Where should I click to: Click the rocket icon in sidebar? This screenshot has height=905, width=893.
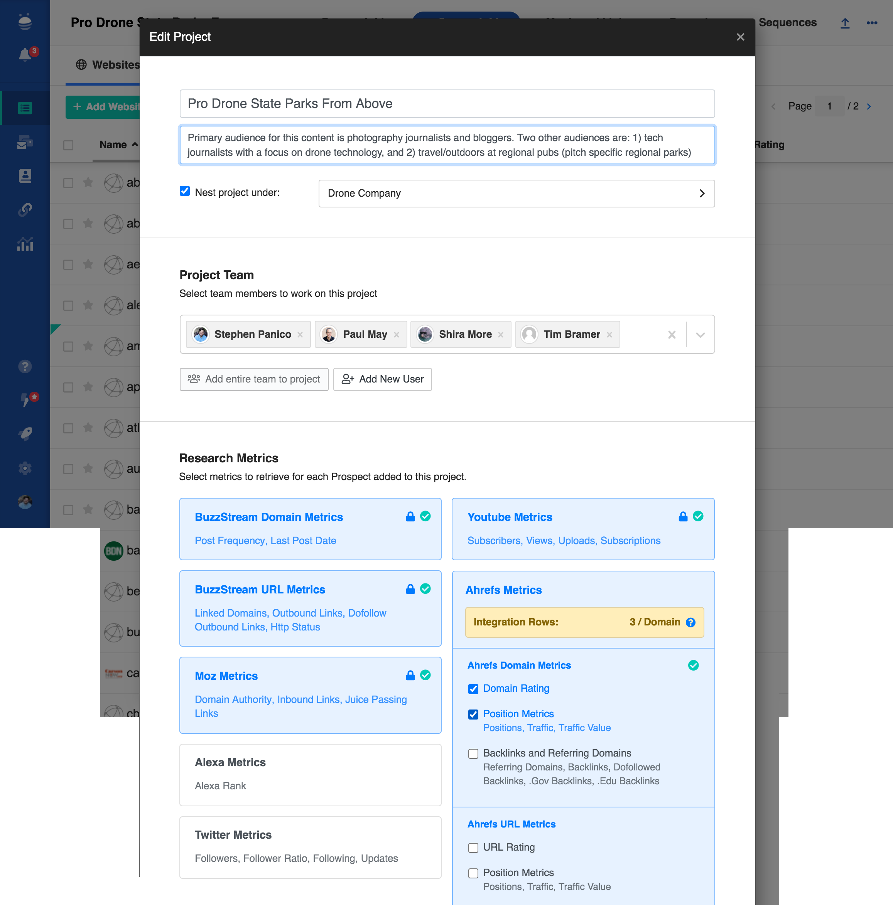tap(25, 434)
